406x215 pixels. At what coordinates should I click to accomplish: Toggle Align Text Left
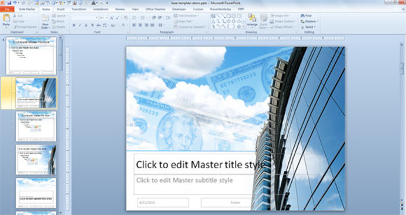(134, 25)
